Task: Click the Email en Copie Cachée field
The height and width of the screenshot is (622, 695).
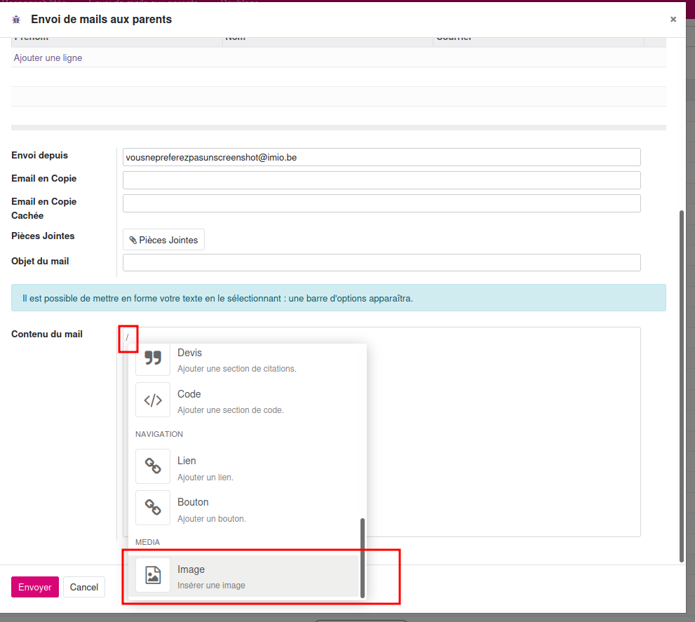Action: point(382,203)
